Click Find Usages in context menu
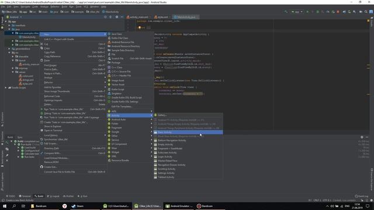This screenshot has width=374, height=210. click(73, 65)
